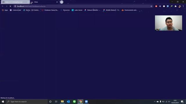Open the Carbonmade bookmark

(15, 10)
